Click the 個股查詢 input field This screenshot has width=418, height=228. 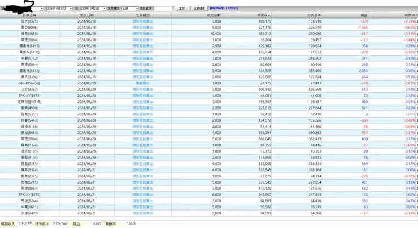(163, 8)
